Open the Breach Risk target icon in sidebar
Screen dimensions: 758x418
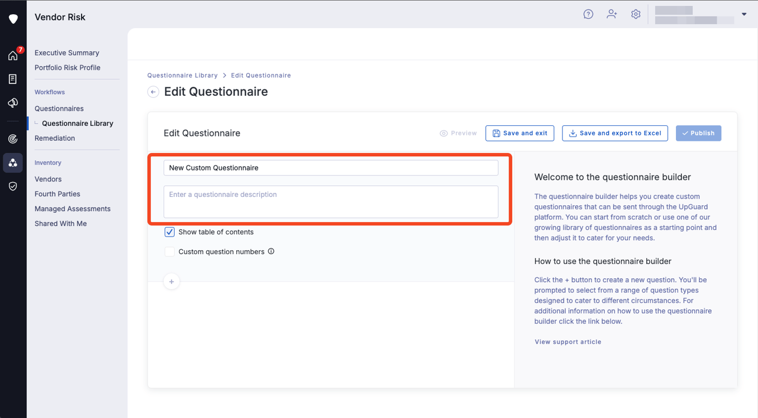pos(13,139)
